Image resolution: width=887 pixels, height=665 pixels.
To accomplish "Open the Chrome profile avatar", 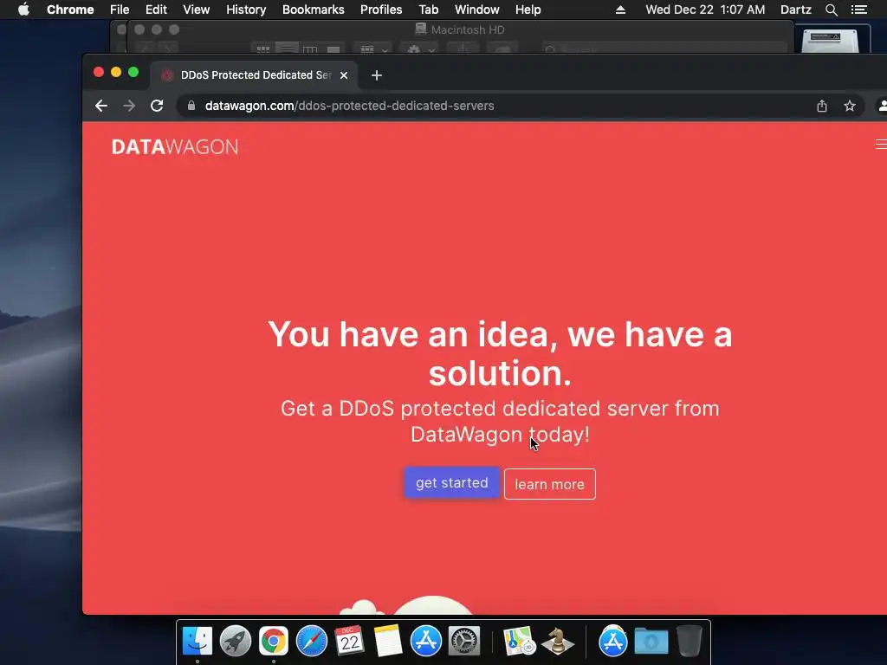I will 881,106.
